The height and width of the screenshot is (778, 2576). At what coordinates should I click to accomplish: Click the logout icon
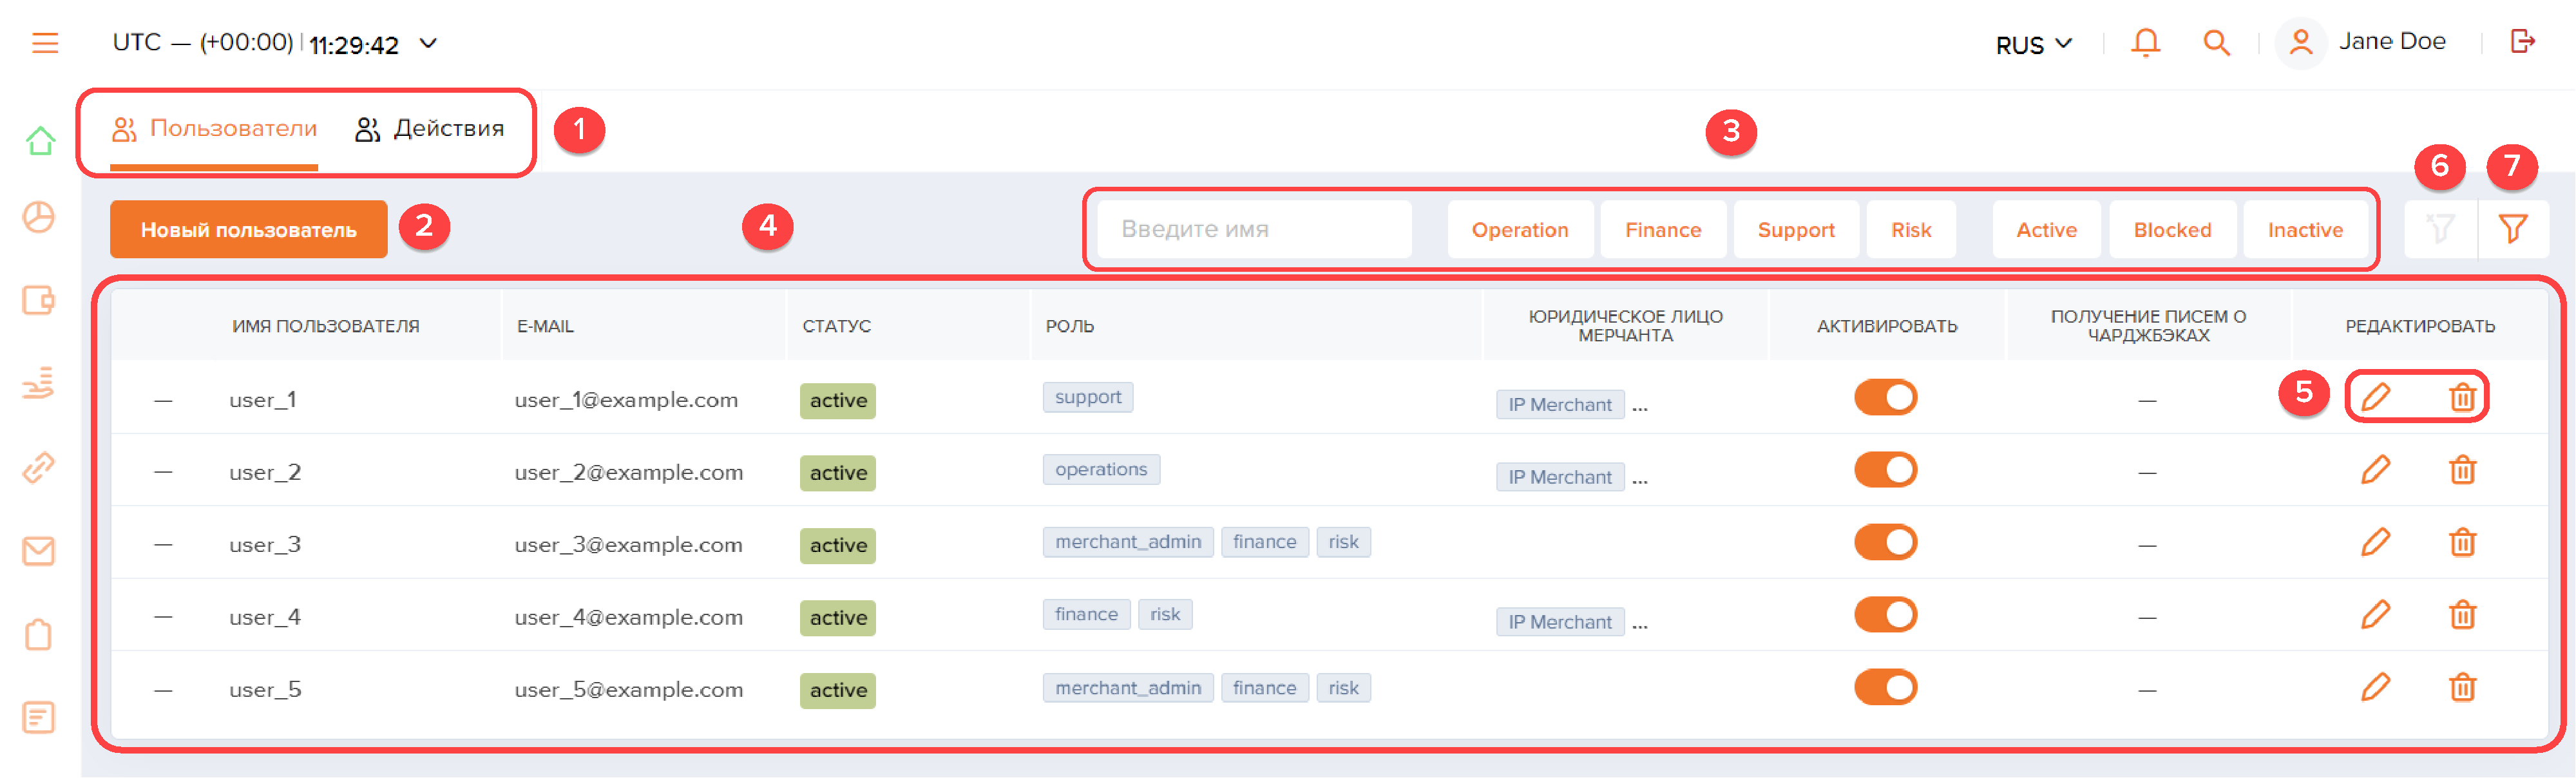click(2522, 41)
